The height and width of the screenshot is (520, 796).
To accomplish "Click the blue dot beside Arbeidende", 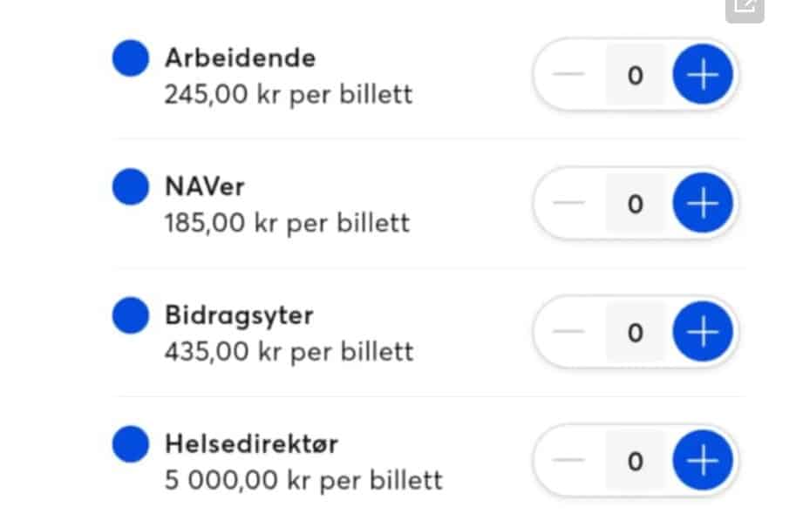I will point(131,58).
